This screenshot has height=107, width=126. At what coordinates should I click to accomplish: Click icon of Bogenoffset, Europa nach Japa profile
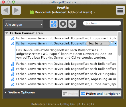pyautogui.click(x=13, y=84)
